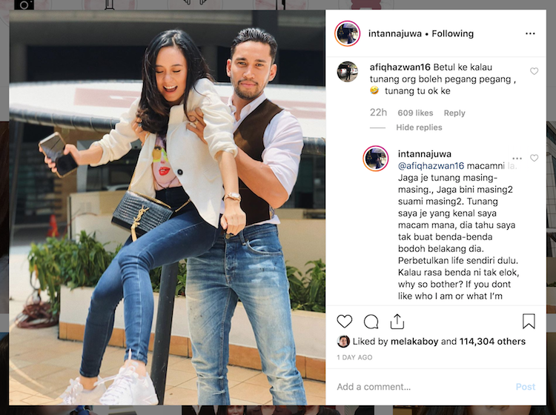Share the post using the share icon

click(397, 322)
